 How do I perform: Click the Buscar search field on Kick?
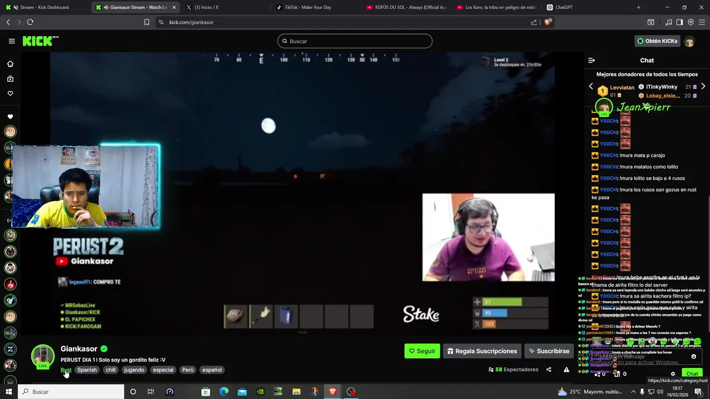355,41
